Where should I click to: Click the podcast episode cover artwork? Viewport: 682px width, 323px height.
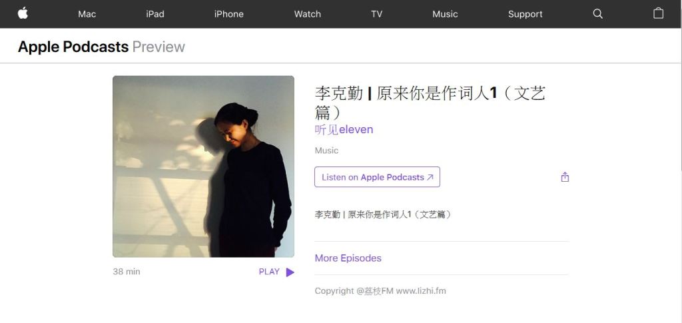point(204,166)
